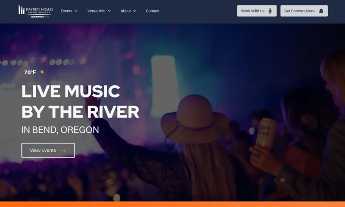345x207 pixels.
Task: Click the View Events button
Action: tap(48, 150)
